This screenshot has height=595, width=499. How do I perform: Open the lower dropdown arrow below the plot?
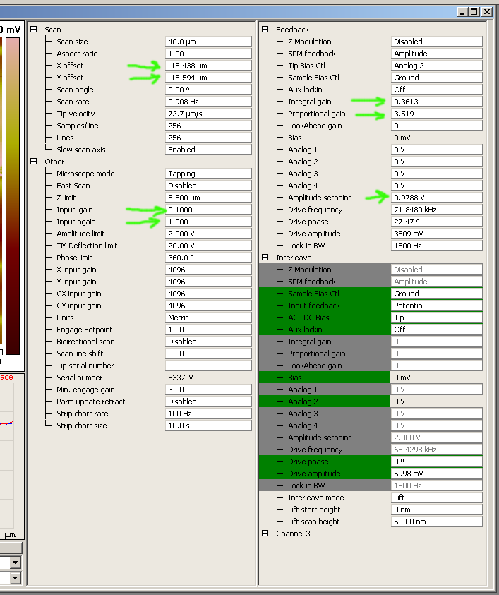[x=16, y=578]
